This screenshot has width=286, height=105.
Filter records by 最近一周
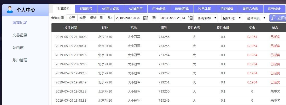(x=96, y=18)
